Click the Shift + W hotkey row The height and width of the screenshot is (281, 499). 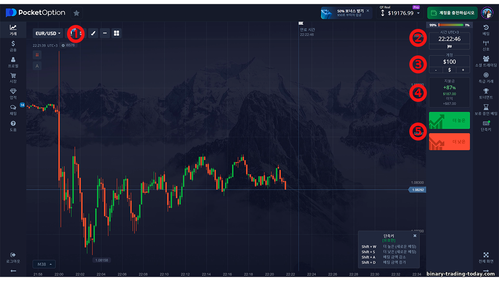coord(389,247)
